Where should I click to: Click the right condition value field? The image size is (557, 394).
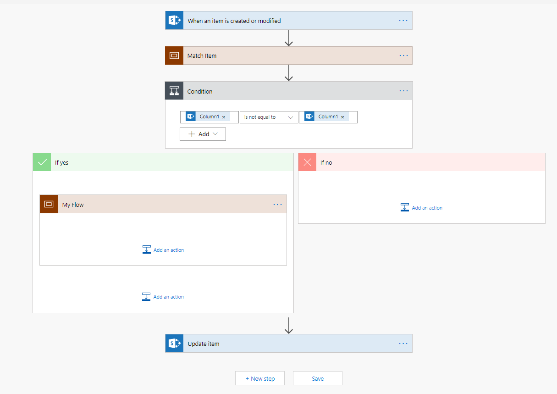click(328, 117)
